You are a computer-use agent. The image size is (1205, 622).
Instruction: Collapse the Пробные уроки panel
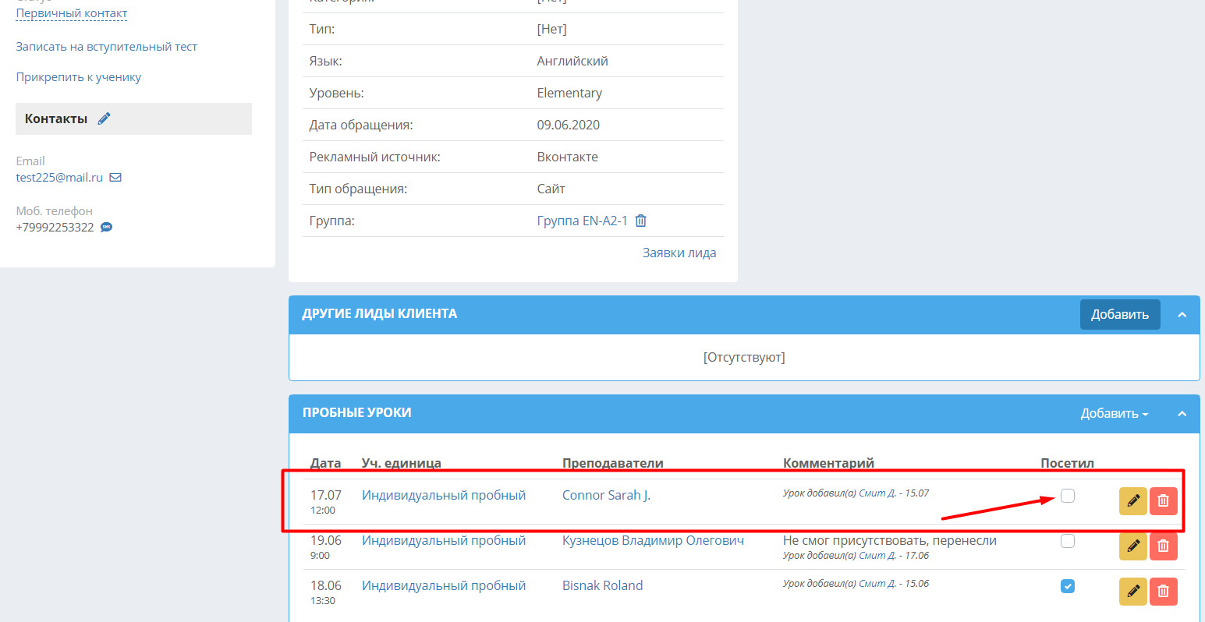click(x=1182, y=414)
